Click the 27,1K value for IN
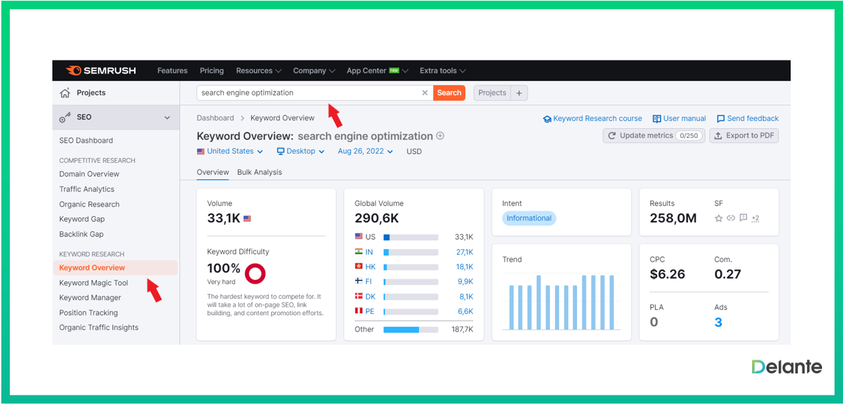This screenshot has width=845, height=404. click(x=465, y=252)
